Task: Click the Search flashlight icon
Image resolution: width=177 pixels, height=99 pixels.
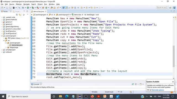Action: pyautogui.click(x=58, y=8)
